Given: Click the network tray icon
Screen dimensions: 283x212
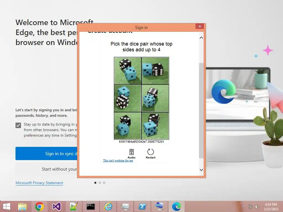Looking at the screenshot, I should point(250,206).
